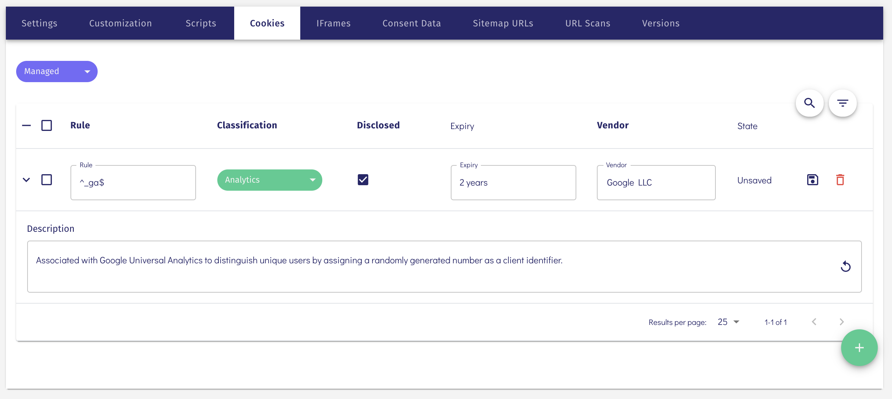Image resolution: width=892 pixels, height=399 pixels.
Task: Switch to the Scripts tab
Action: point(201,23)
